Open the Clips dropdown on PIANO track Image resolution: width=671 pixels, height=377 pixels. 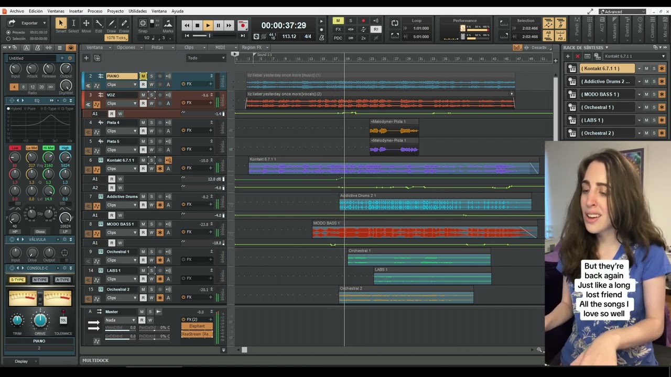click(x=121, y=84)
